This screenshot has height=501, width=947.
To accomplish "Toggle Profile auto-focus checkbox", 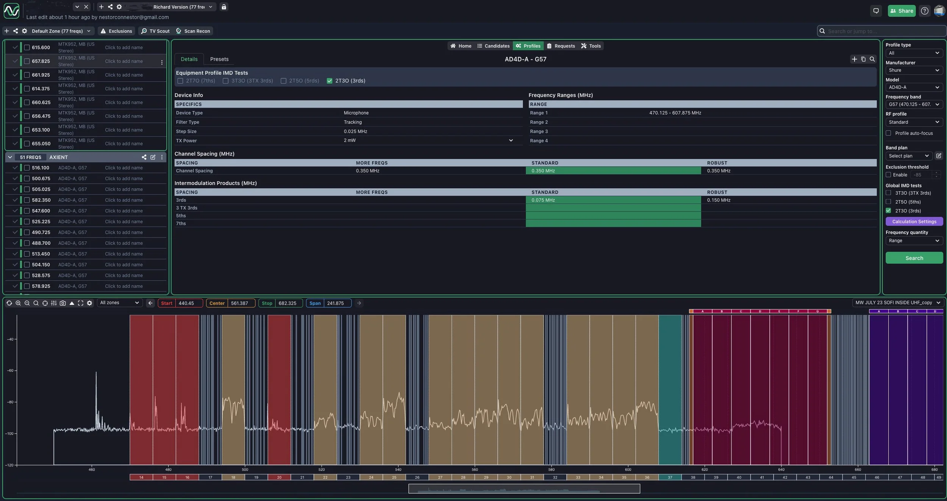I will click(888, 133).
